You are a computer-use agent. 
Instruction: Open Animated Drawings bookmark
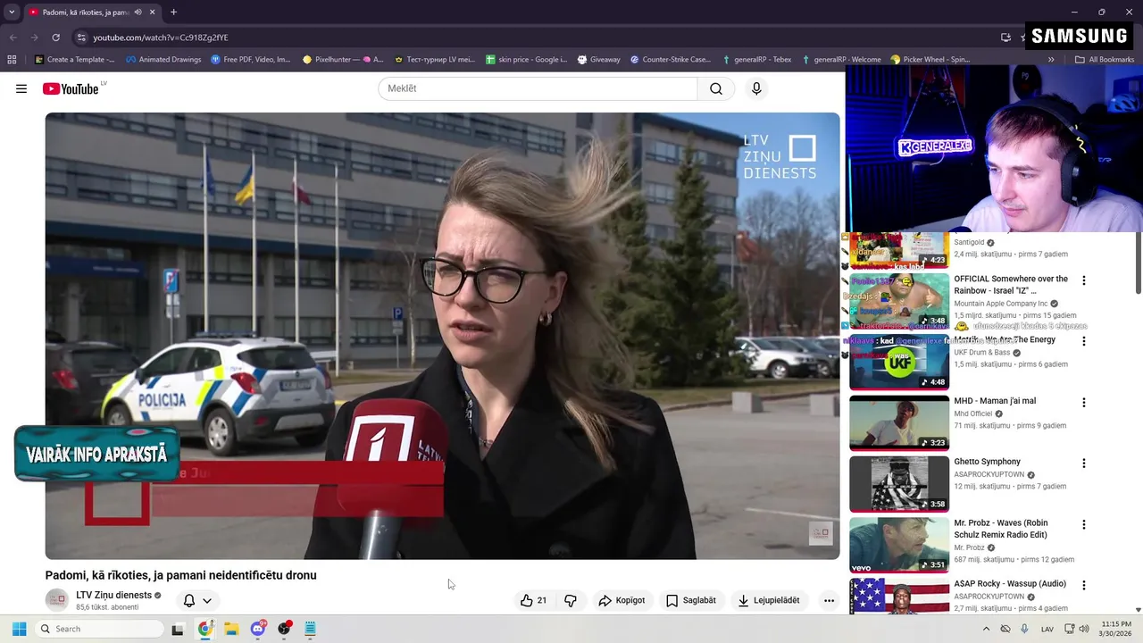(x=163, y=60)
